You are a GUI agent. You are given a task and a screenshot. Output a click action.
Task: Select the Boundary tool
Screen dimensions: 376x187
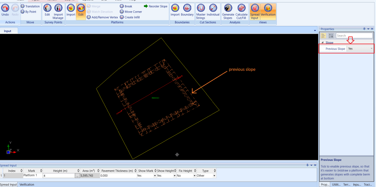click(187, 10)
